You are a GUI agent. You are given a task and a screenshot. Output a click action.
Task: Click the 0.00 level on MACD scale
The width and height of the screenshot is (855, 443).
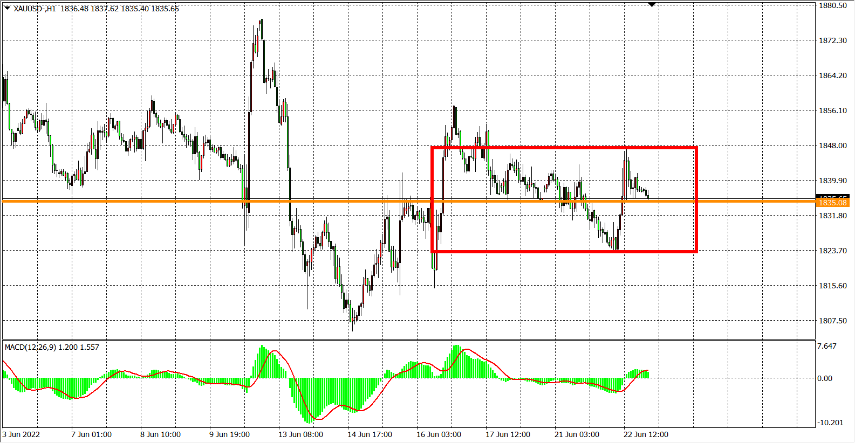click(x=824, y=378)
